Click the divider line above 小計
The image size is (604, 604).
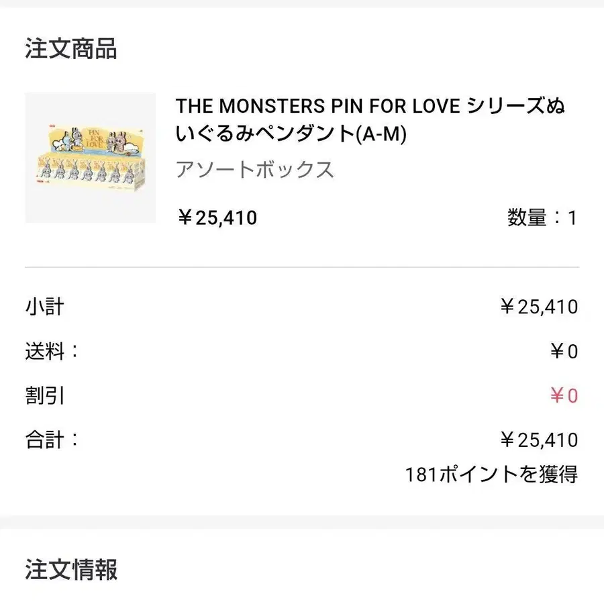click(x=302, y=267)
